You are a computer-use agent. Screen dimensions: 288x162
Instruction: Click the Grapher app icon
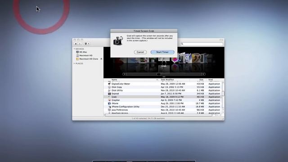109,100
